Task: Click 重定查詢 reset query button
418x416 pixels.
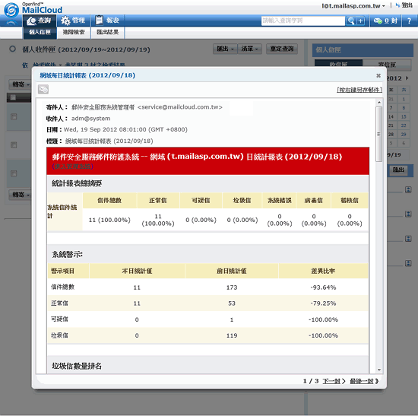Action: coord(282,49)
